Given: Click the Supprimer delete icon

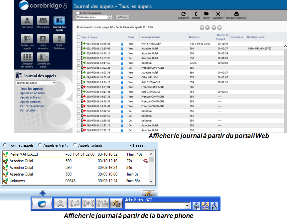Looking at the screenshot, I should [x=218, y=14].
